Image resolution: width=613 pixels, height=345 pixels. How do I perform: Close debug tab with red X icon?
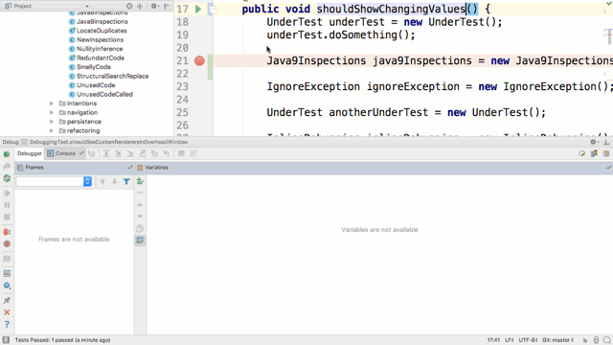coord(7,312)
